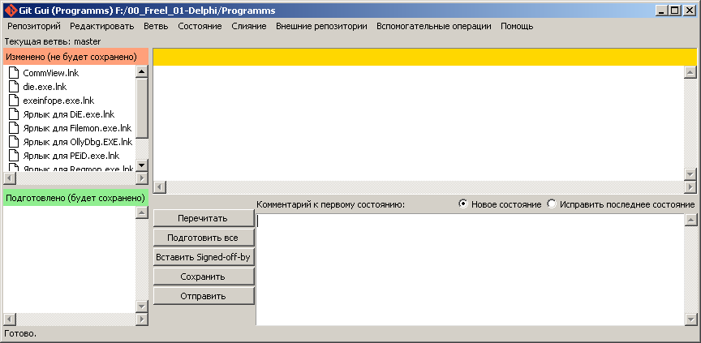Click the Готово status bar text

click(x=20, y=333)
